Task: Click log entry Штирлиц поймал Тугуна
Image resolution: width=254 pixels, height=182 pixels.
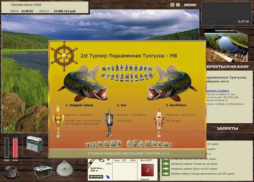Action: pos(194,164)
